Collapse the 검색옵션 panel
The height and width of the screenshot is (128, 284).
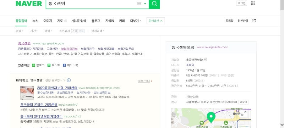tap(155, 21)
